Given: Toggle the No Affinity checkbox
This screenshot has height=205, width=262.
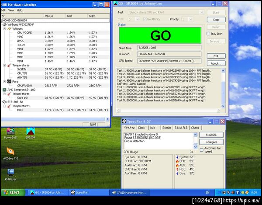Looking at the screenshot, I should pos(145,19).
